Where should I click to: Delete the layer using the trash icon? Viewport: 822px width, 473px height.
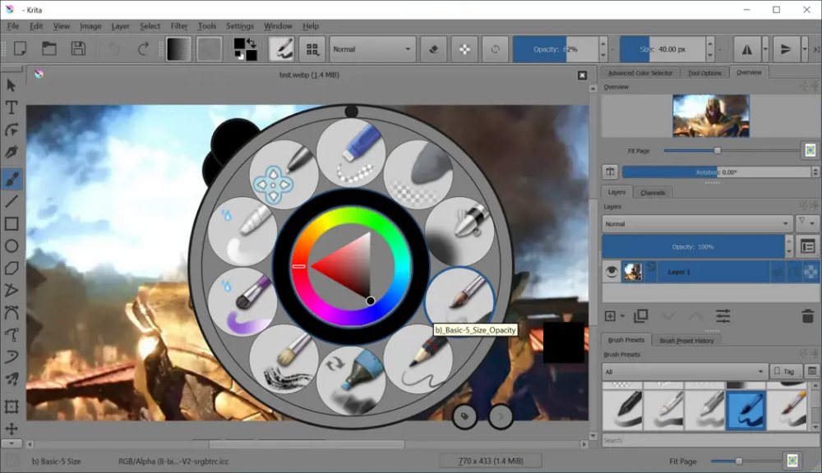810,315
